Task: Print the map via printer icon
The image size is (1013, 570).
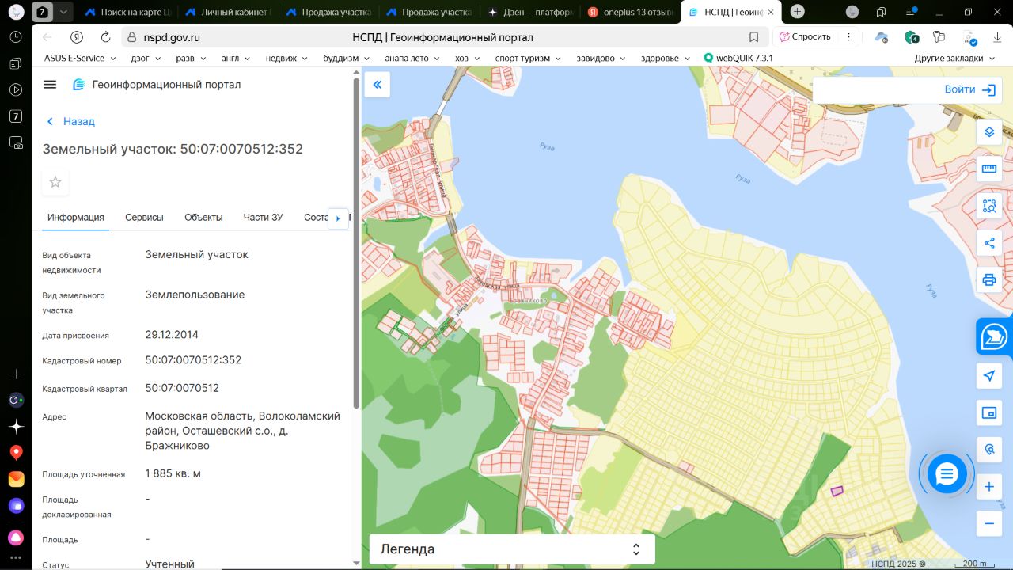Action: click(x=988, y=279)
